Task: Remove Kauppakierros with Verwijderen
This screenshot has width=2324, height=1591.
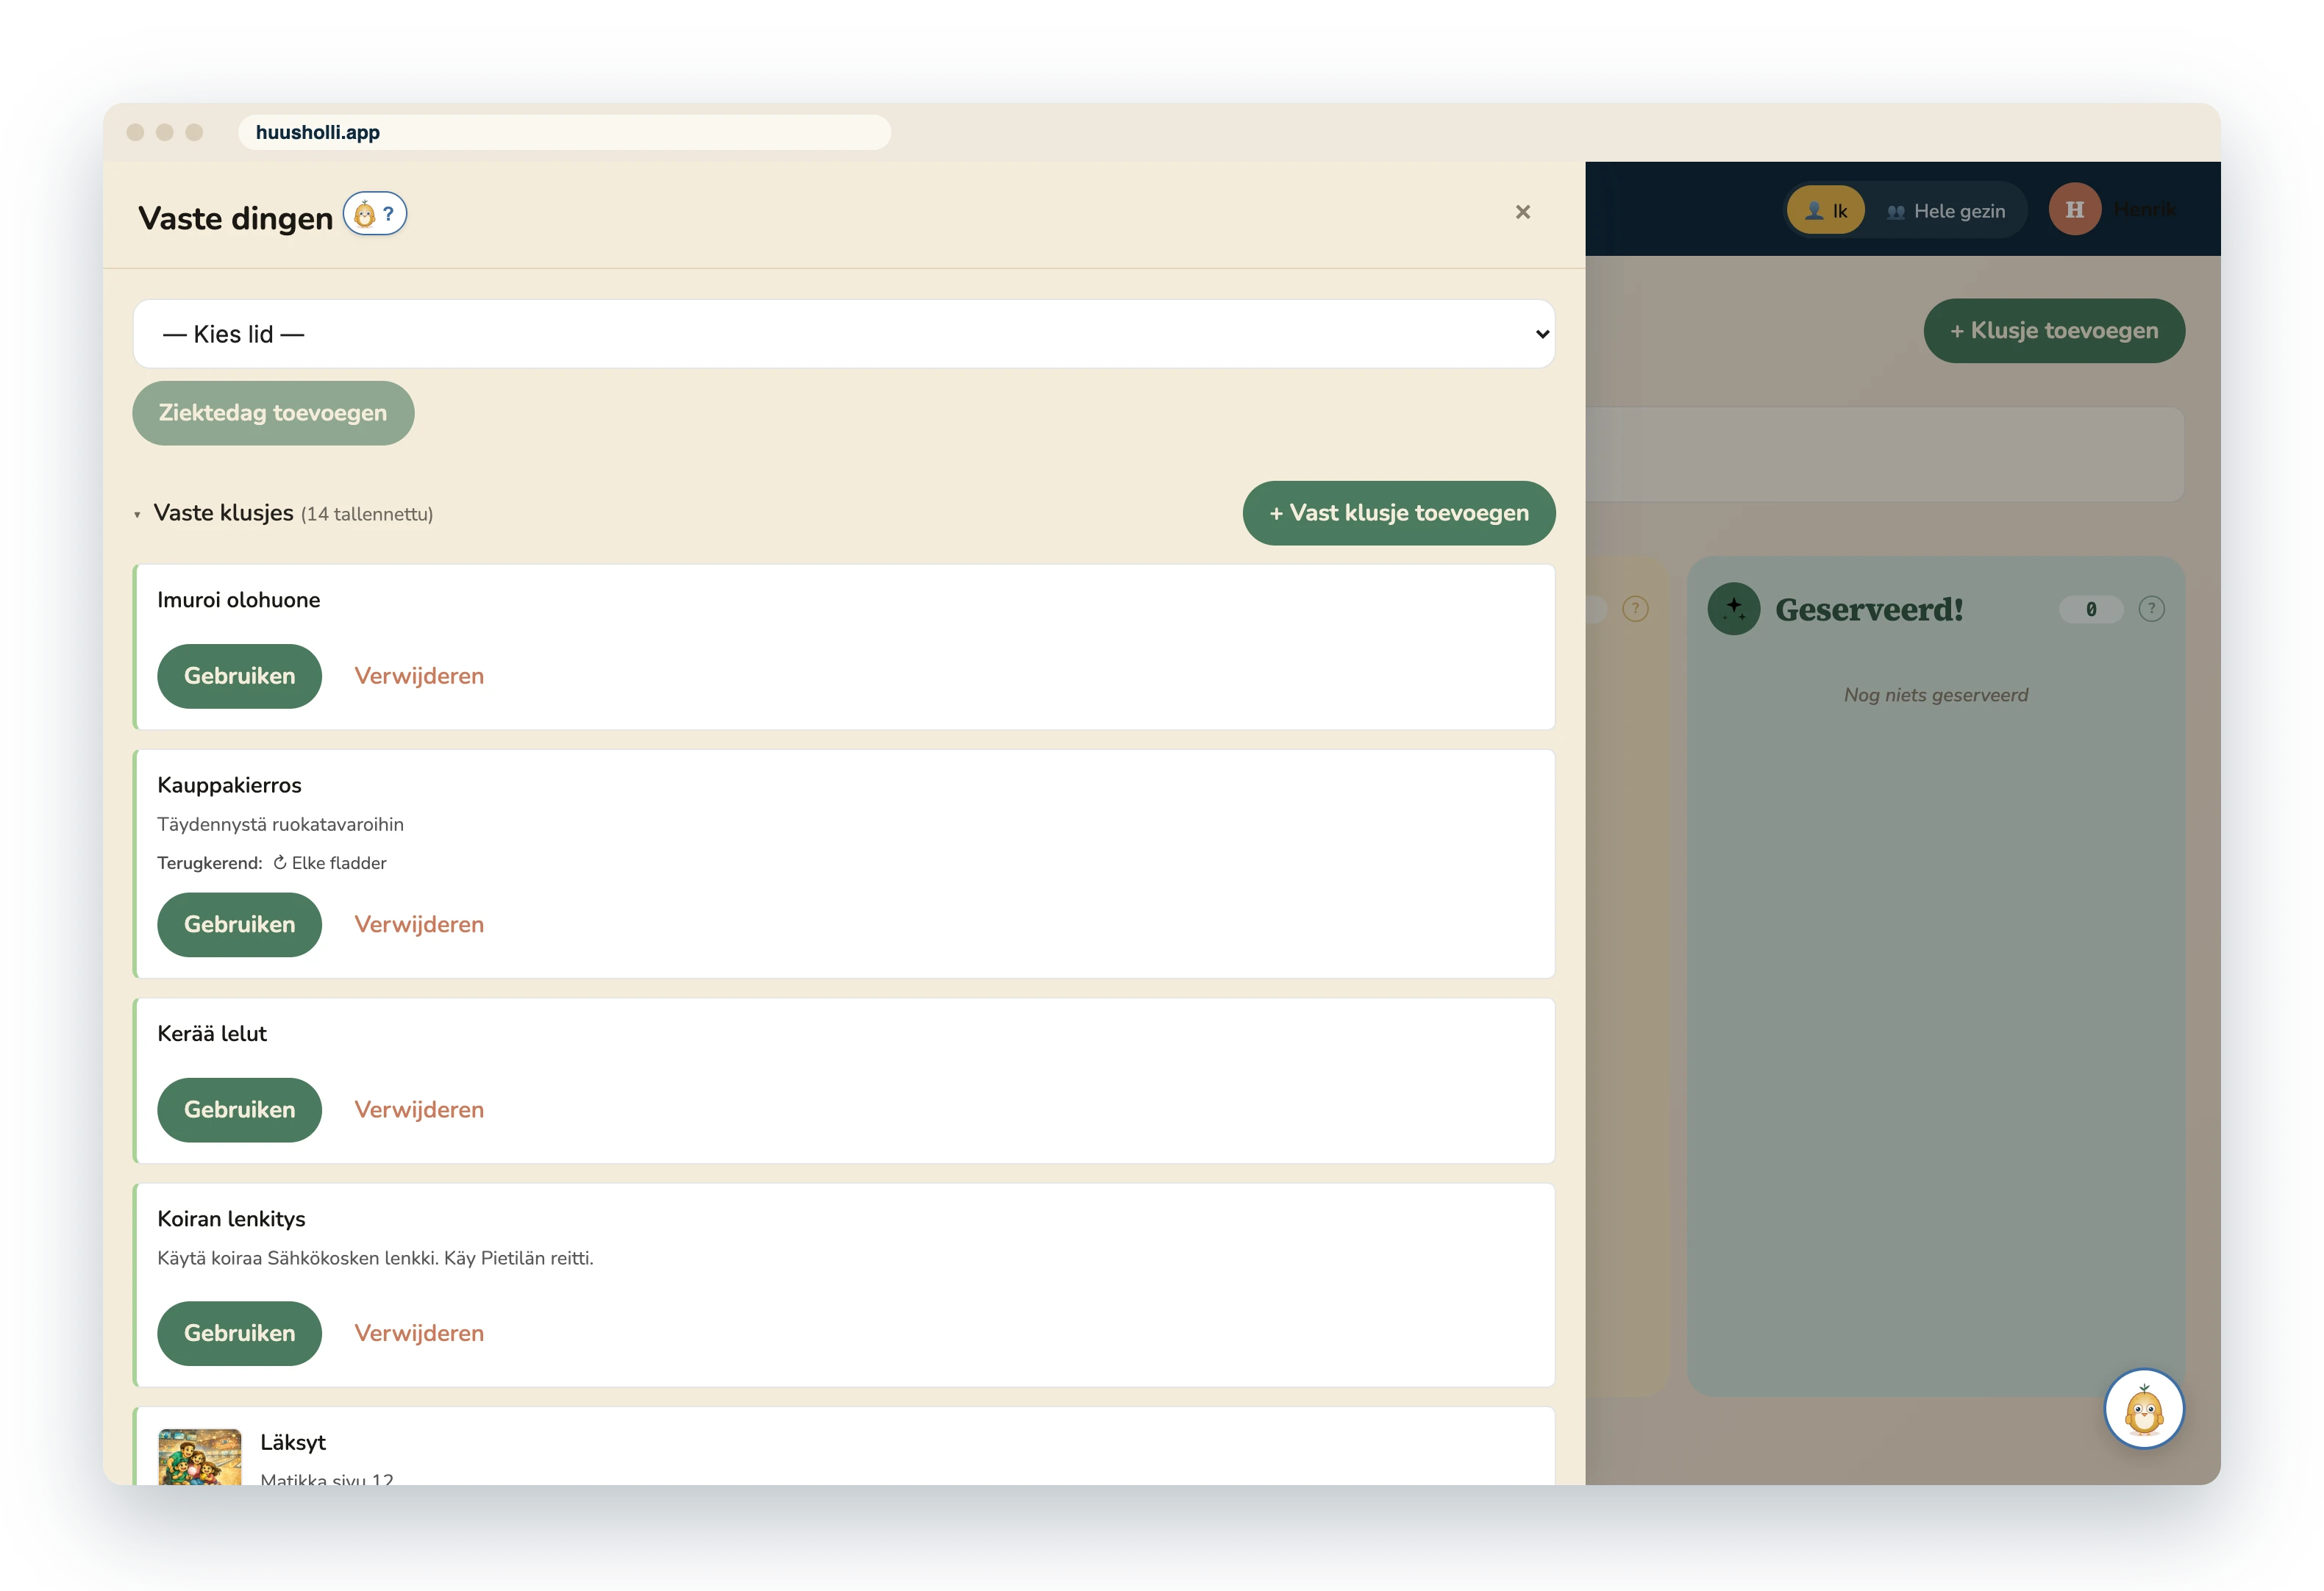Action: 419,925
